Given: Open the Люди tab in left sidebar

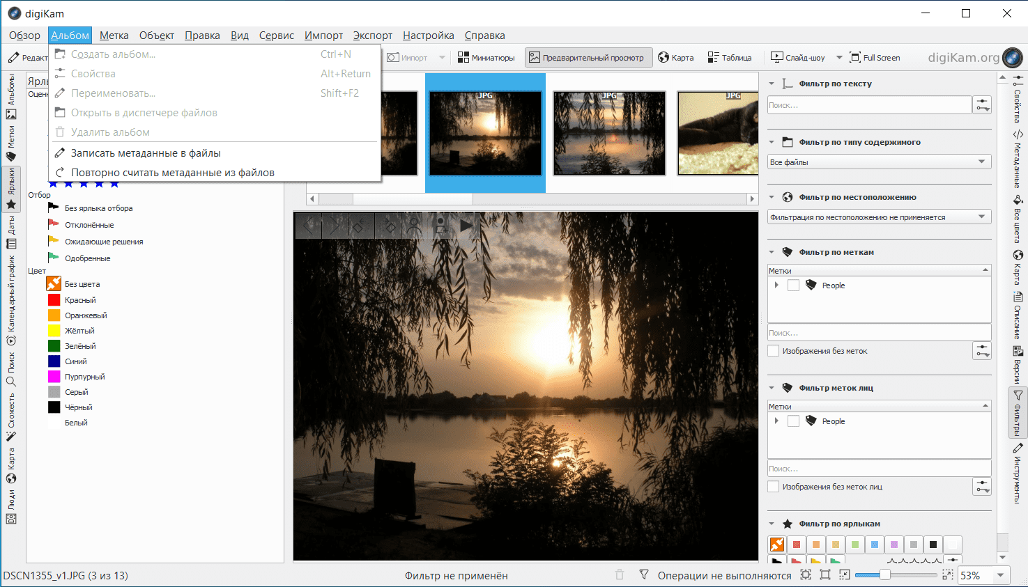Looking at the screenshot, I should tap(11, 506).
